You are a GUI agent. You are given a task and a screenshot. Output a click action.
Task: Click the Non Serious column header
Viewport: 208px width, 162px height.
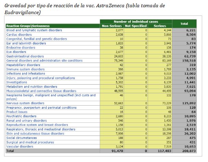[x=112, y=26]
